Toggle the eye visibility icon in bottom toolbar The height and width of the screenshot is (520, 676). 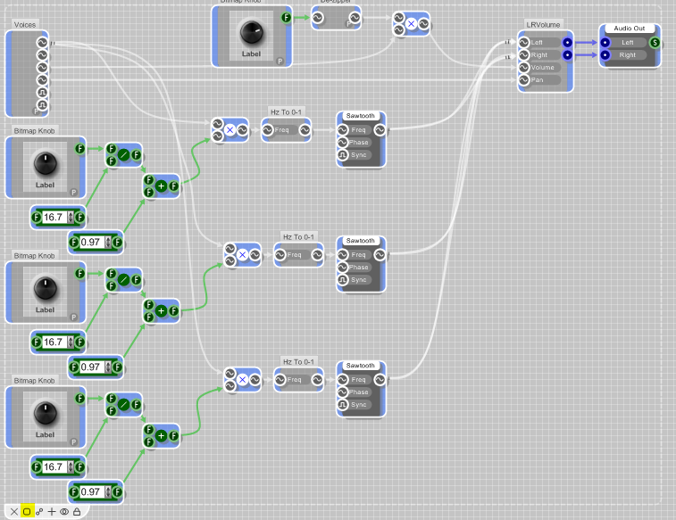point(64,511)
